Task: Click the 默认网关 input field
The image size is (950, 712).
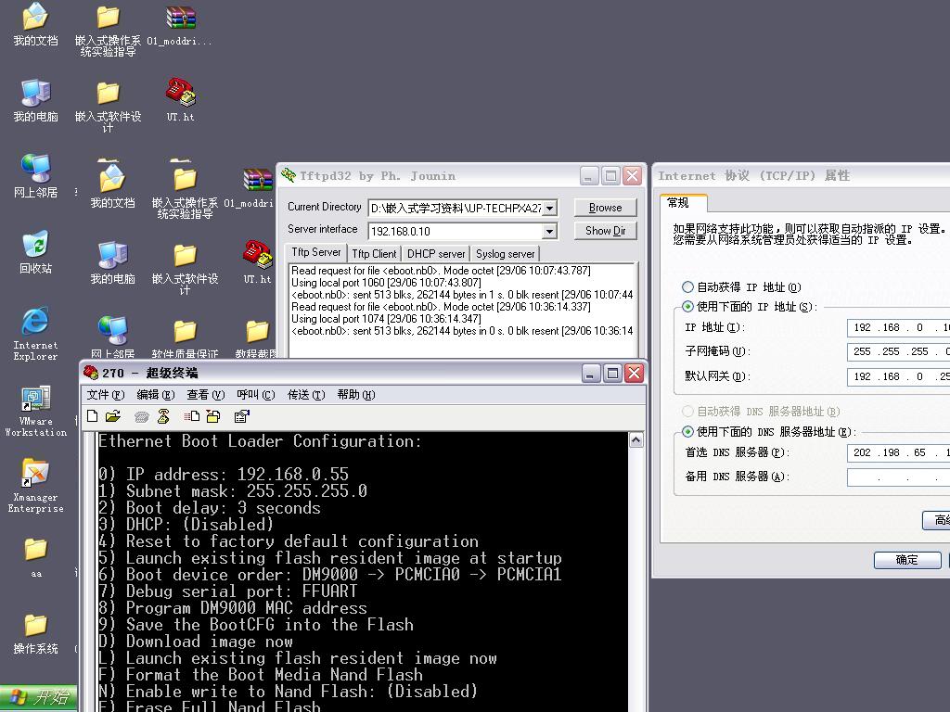Action: pos(898,376)
